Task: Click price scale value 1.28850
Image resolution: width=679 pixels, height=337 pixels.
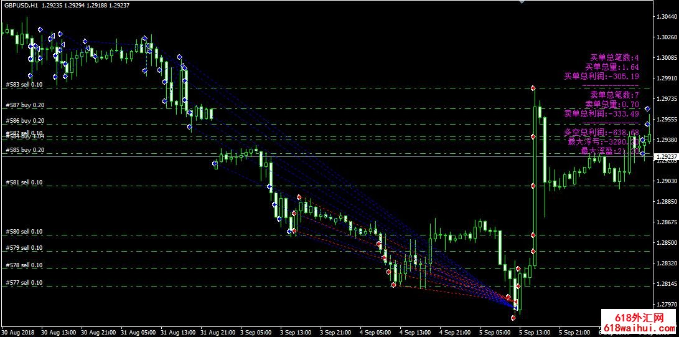Action: (667, 201)
